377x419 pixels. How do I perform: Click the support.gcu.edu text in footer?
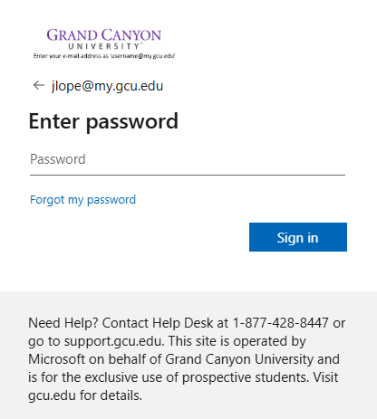pyautogui.click(x=113, y=341)
